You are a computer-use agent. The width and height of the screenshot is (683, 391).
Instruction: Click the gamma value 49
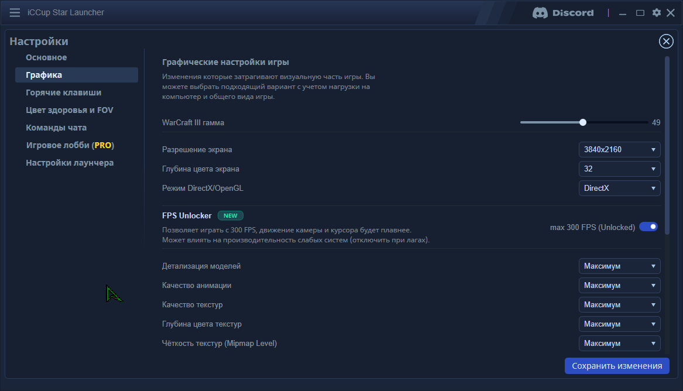[x=656, y=123]
